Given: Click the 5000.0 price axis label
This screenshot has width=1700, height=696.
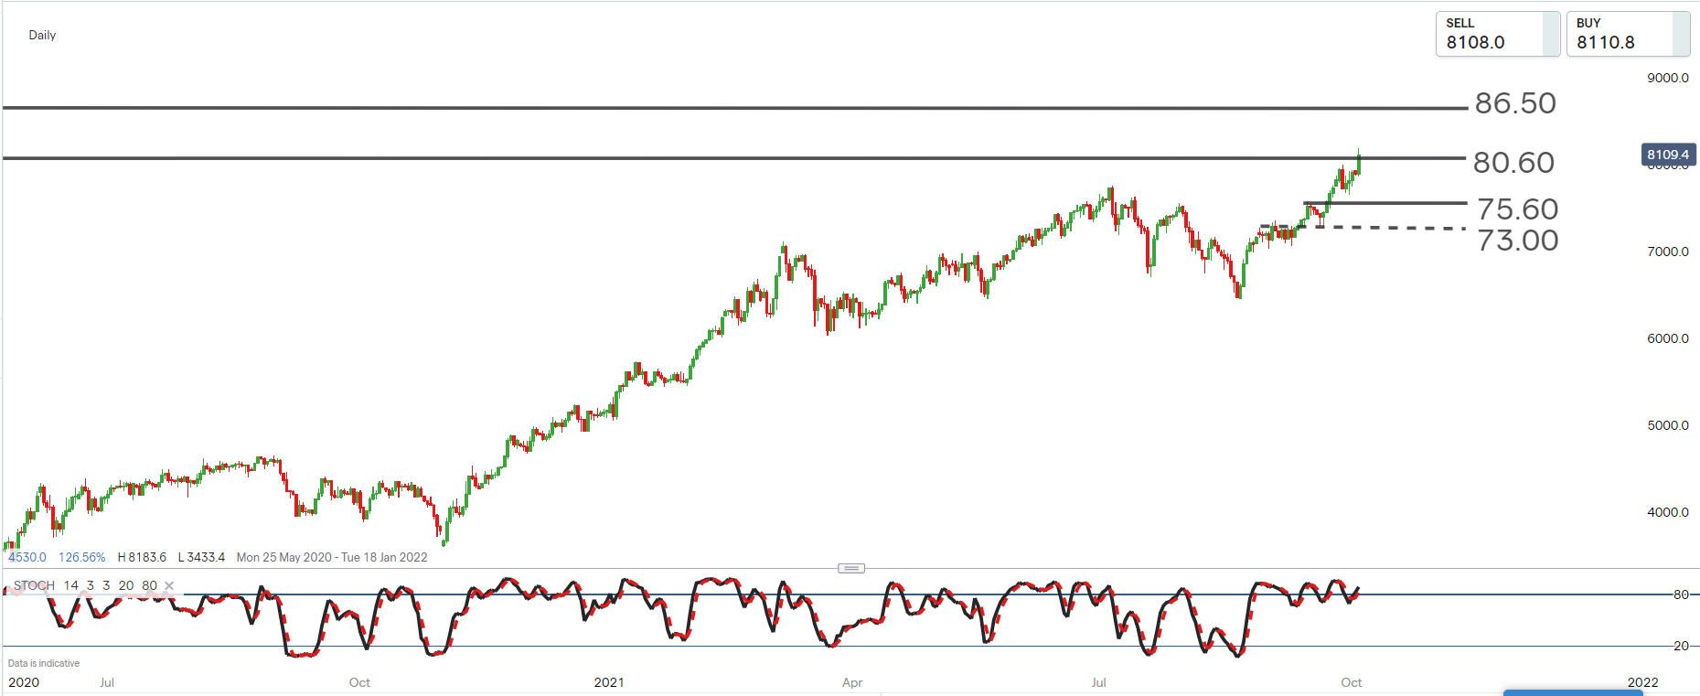Looking at the screenshot, I should pyautogui.click(x=1668, y=425).
